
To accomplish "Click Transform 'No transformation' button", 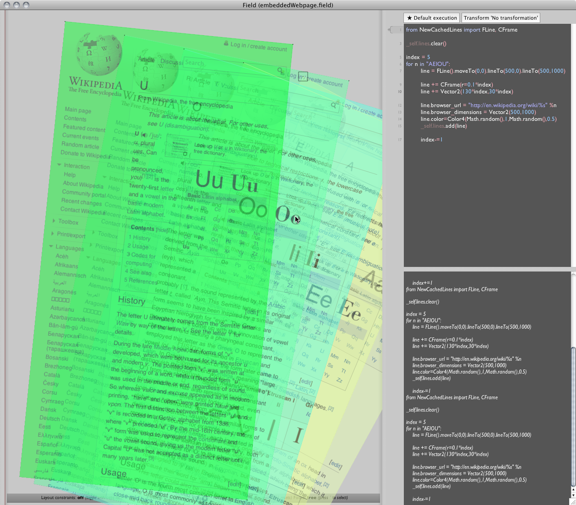I will (x=500, y=18).
